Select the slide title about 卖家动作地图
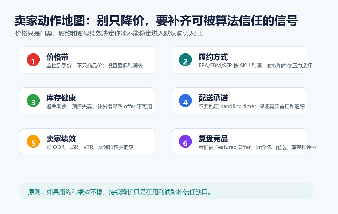The height and width of the screenshot is (214, 338). [156, 21]
